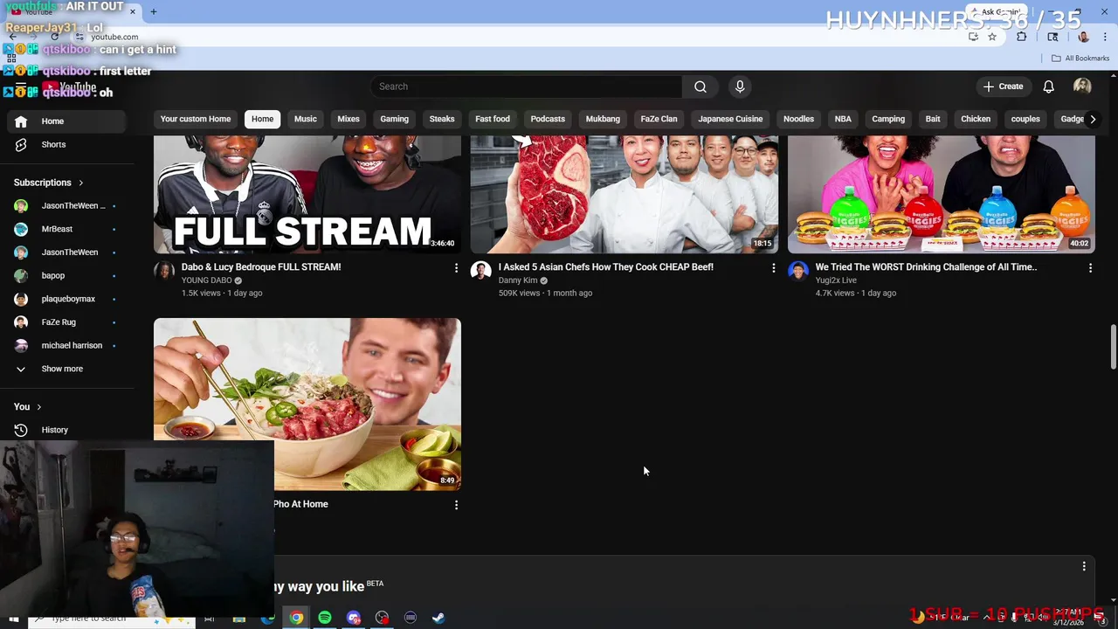1118x629 pixels.
Task: Select the Gaming filter chip
Action: click(x=394, y=119)
